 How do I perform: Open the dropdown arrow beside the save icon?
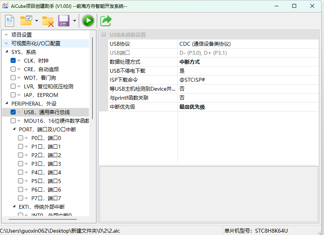pyautogui.click(x=74, y=21)
